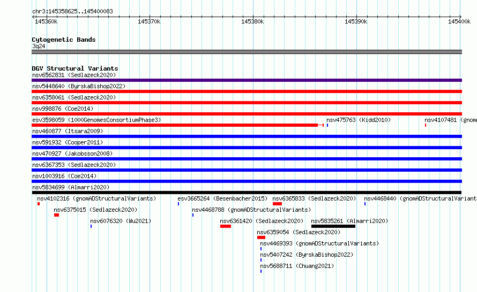The image size is (477, 292).
Task: Select the purple nsv6562831 variant bar
Action: point(247,80)
